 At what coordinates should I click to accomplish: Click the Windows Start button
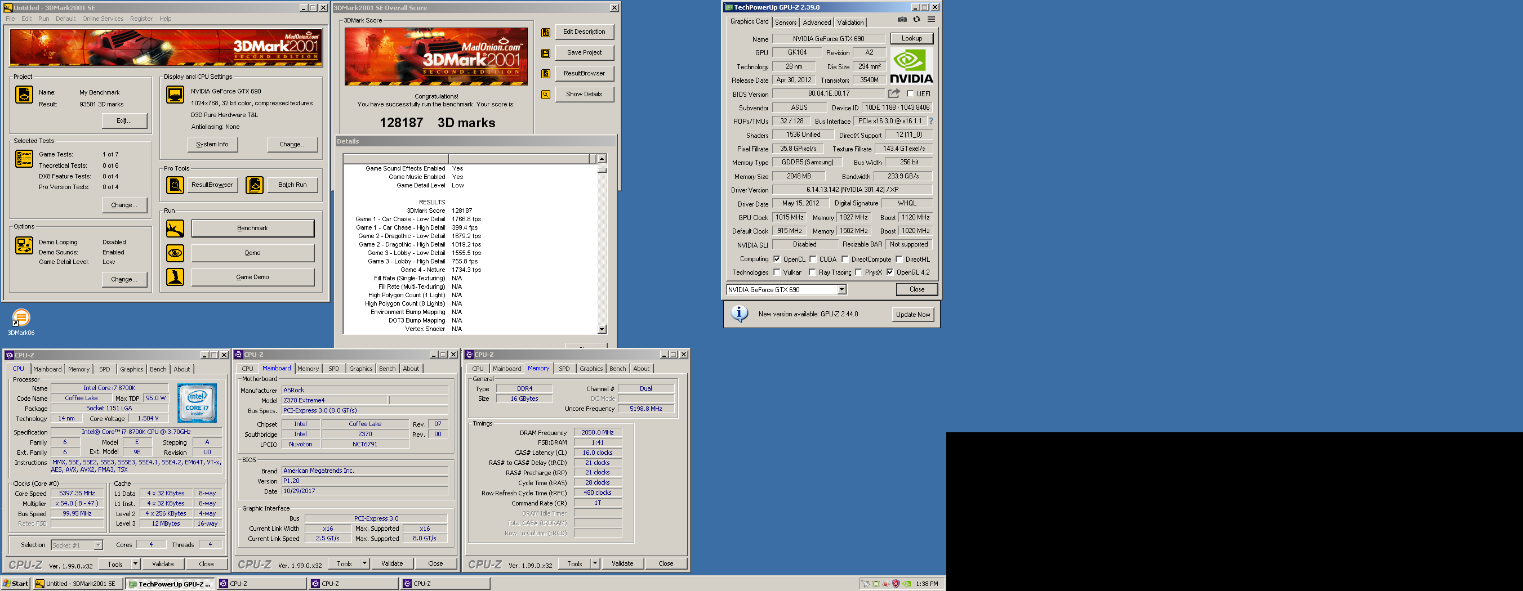[x=16, y=584]
